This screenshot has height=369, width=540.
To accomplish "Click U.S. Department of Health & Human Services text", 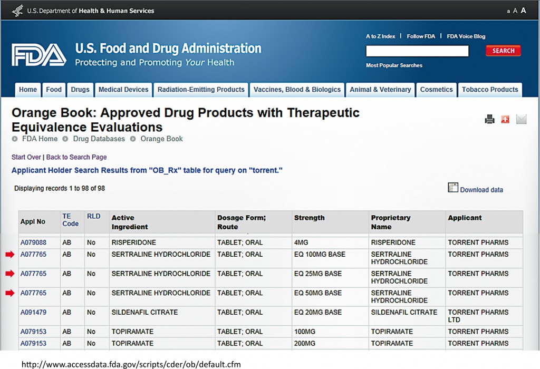I will [x=91, y=11].
